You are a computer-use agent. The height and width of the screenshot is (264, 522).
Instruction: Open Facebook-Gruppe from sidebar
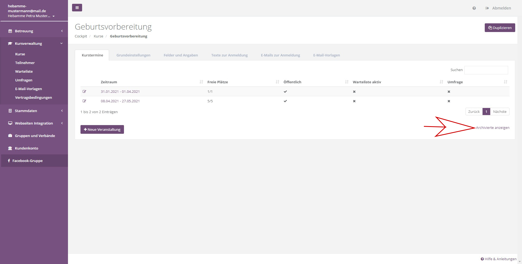tap(27, 161)
